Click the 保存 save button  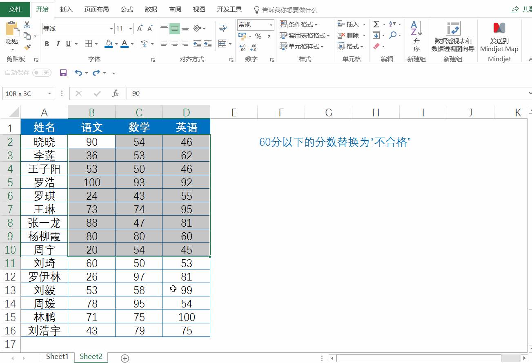tap(62, 73)
